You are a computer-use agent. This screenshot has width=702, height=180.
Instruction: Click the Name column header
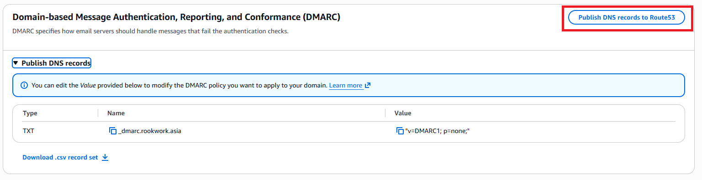click(x=116, y=113)
